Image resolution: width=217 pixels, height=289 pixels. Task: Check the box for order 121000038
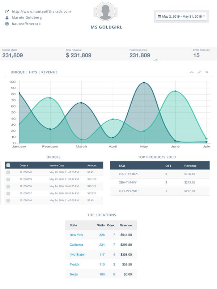click(x=8, y=186)
